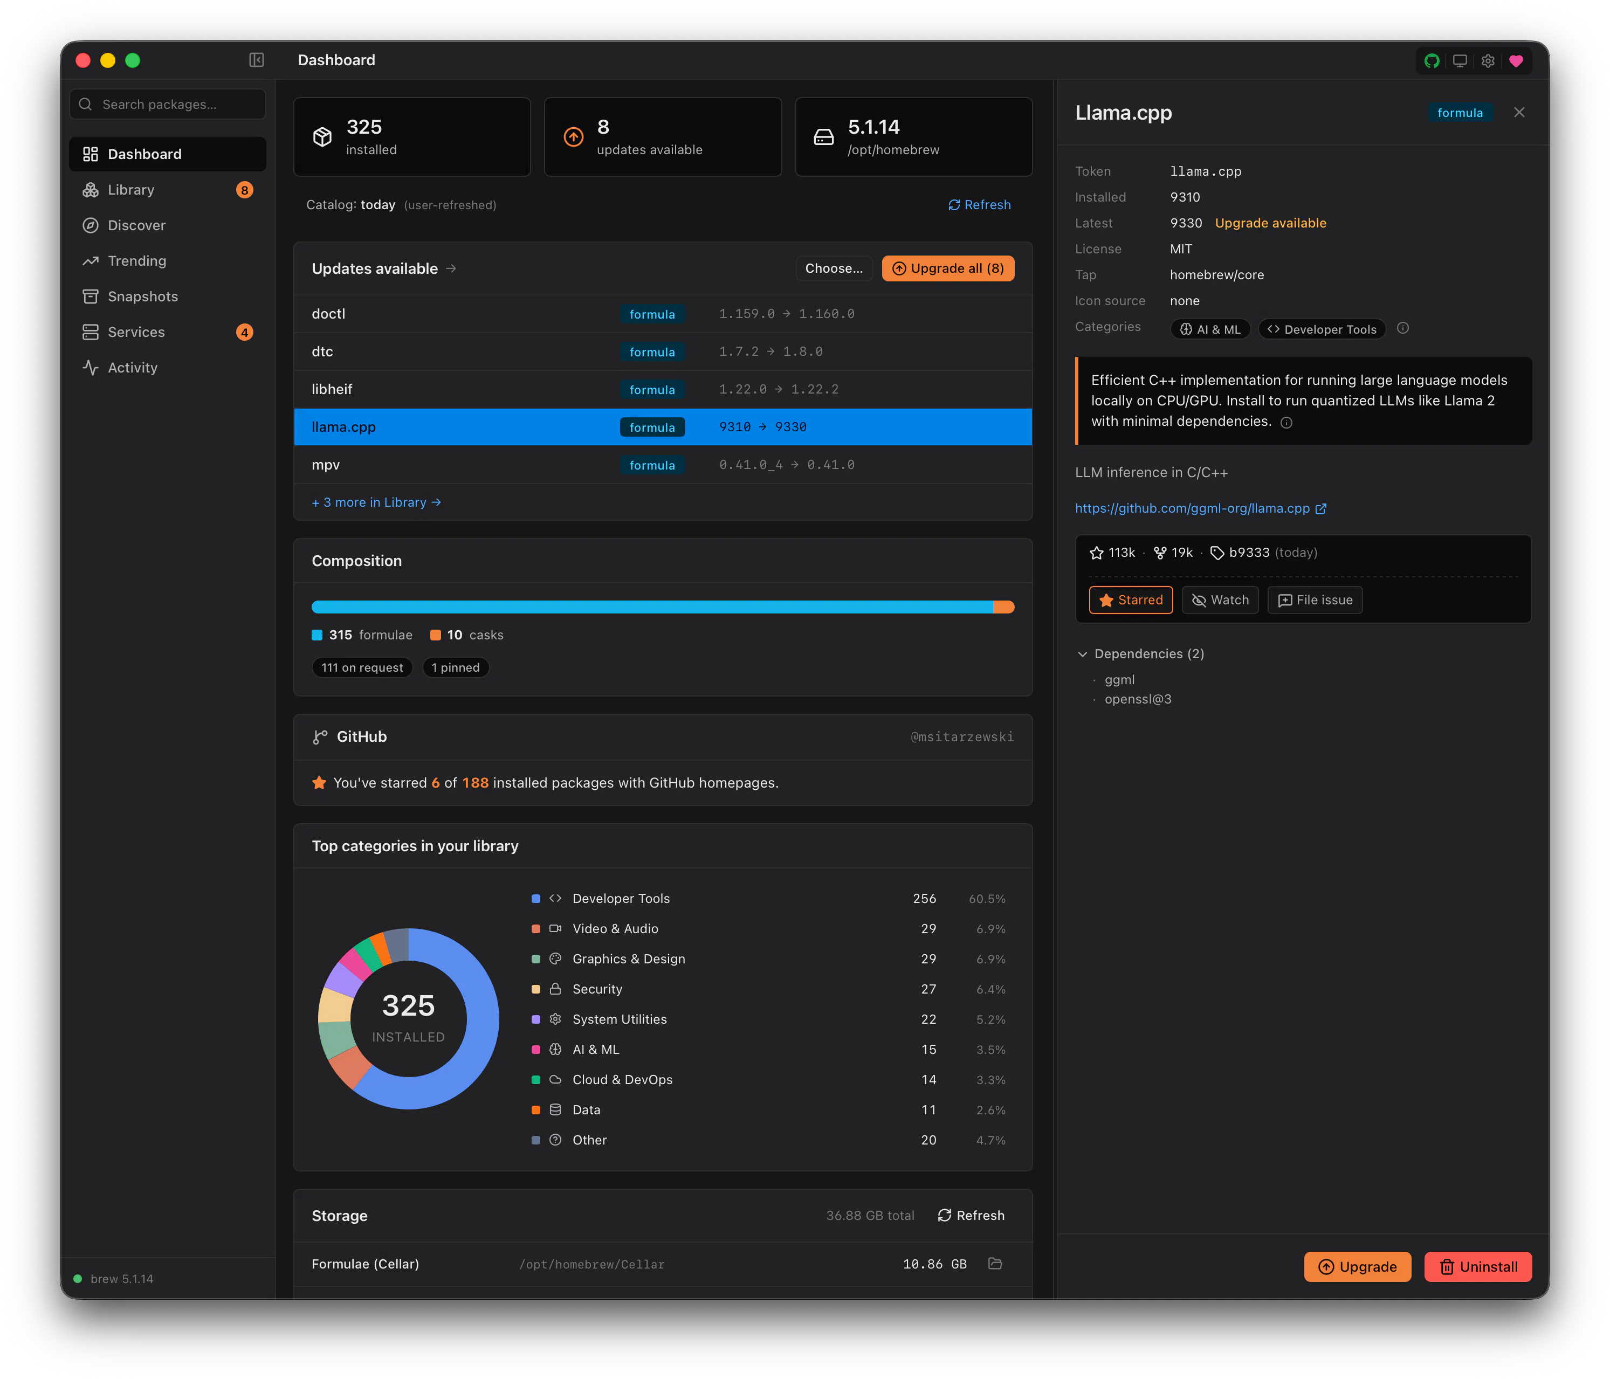Toggle Watch for llama.cpp repository
The width and height of the screenshot is (1610, 1379).
pos(1220,600)
